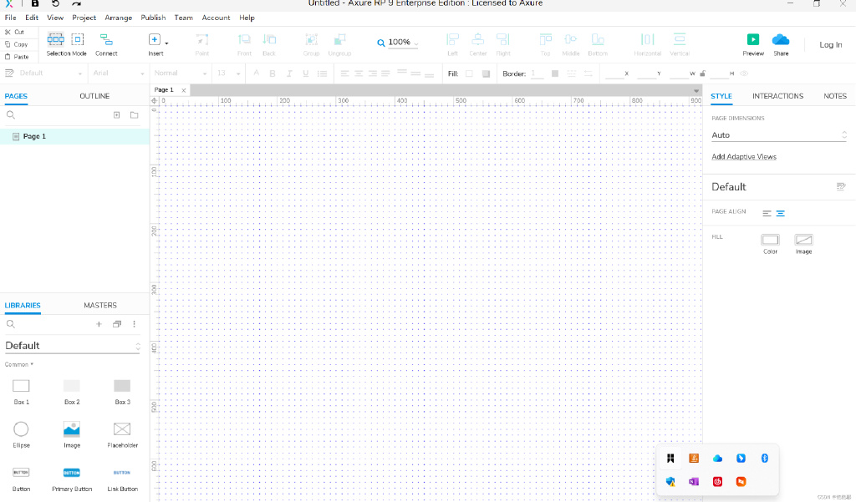Set page align to left

(767, 213)
